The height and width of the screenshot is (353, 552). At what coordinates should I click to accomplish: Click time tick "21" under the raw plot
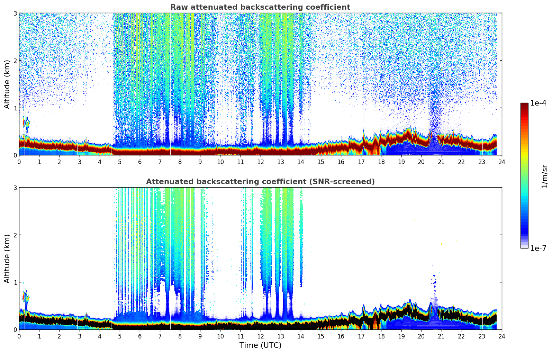(441, 162)
